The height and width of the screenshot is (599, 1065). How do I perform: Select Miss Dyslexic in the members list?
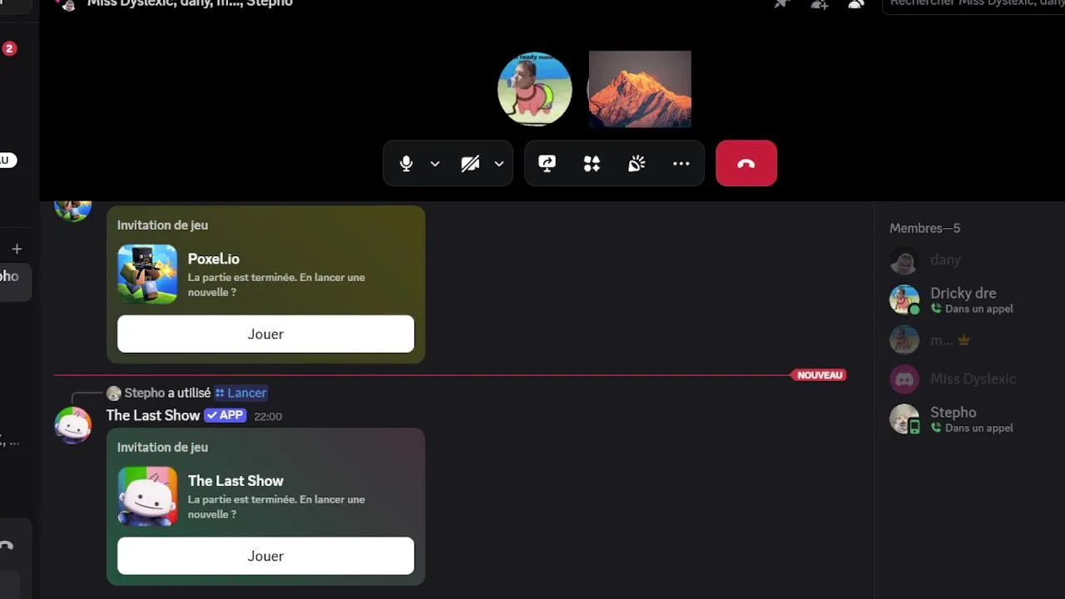pos(965,379)
